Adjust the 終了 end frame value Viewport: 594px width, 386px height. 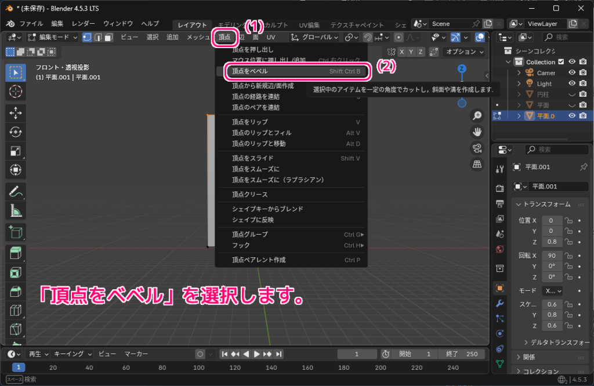[x=462, y=354]
